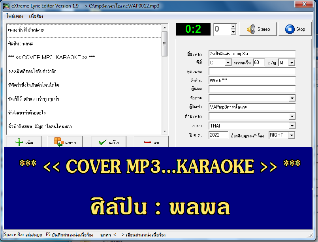Open the เนื้อร้อง menu
This screenshot has height=242, width=318.
pyautogui.click(x=36, y=16)
